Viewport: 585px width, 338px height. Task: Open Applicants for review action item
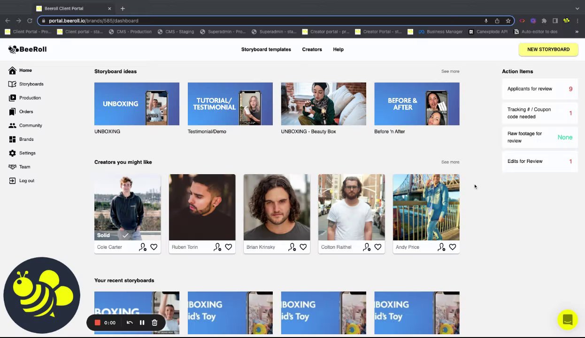point(540,89)
